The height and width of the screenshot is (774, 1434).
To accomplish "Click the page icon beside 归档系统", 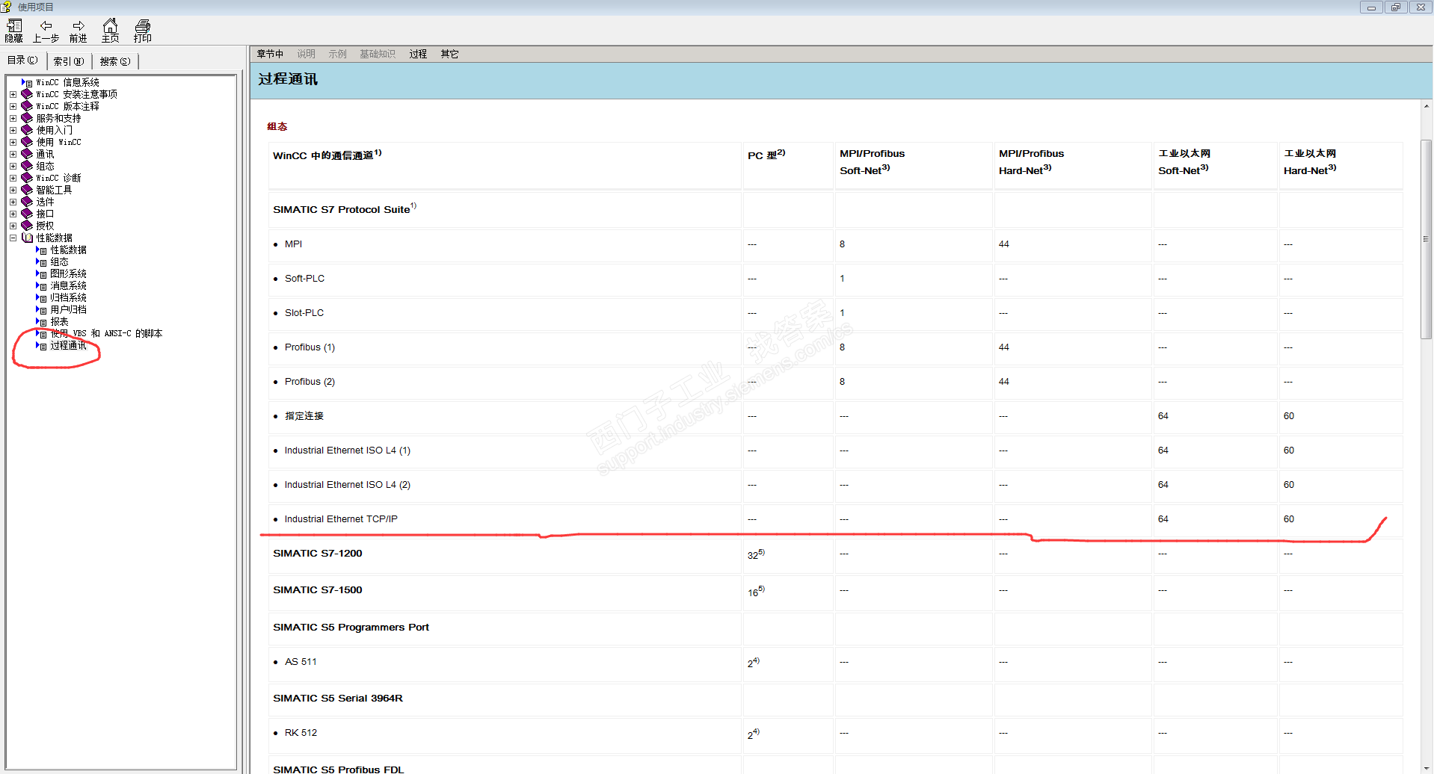I will pos(42,298).
